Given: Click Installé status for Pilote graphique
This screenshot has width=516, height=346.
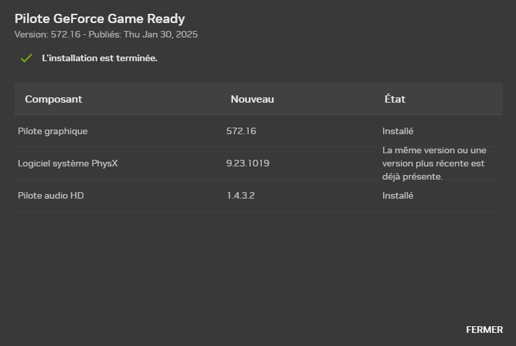Looking at the screenshot, I should coord(398,131).
